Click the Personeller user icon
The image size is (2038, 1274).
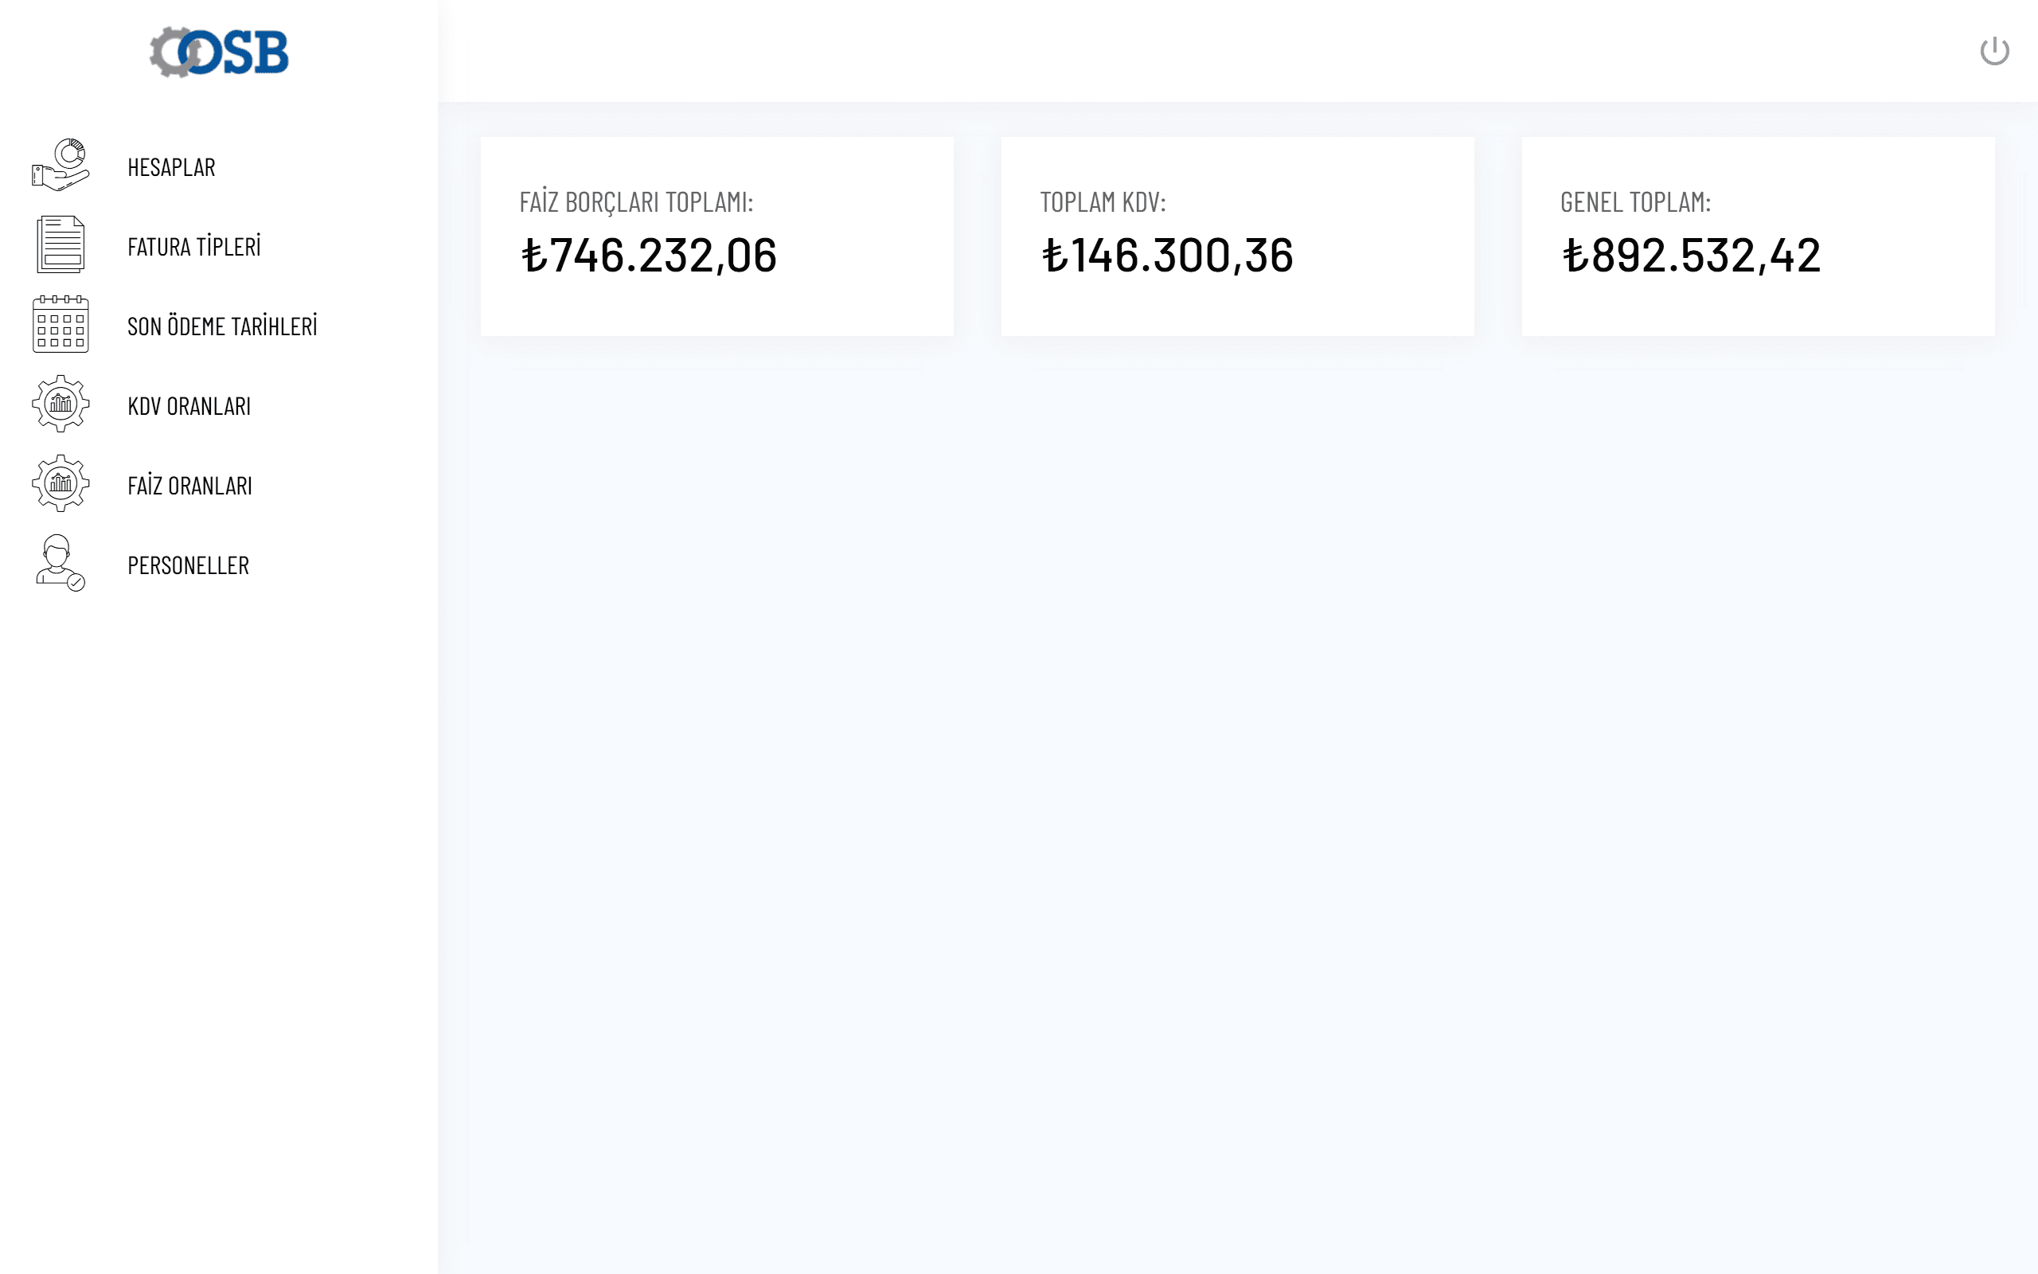[61, 563]
